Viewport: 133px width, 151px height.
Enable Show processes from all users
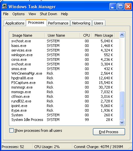point(12,131)
